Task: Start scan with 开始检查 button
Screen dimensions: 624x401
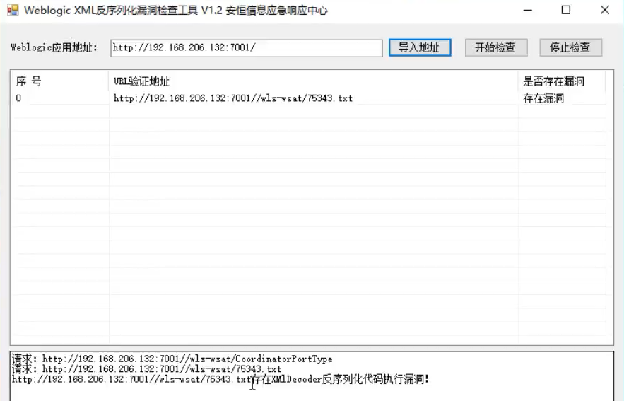Action: point(495,47)
